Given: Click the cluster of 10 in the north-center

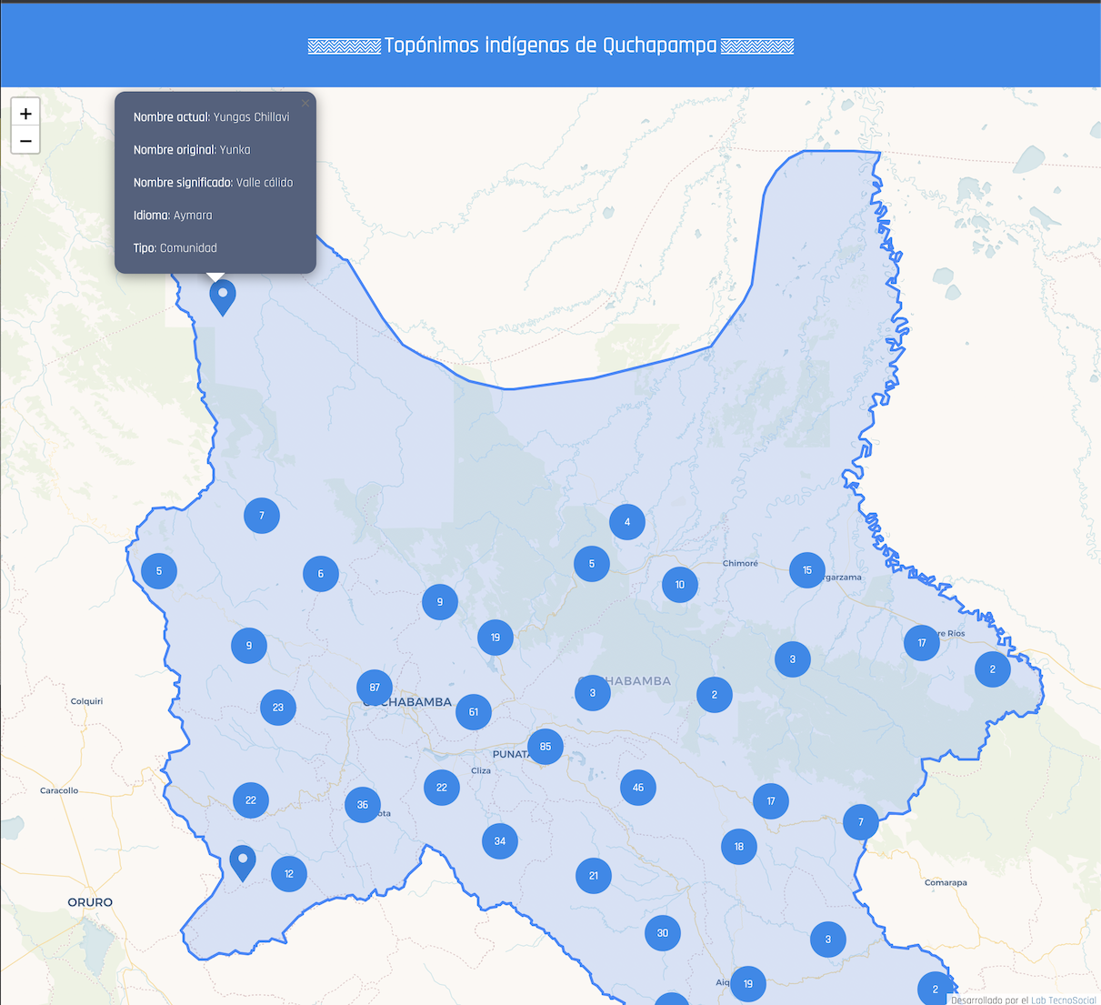Looking at the screenshot, I should 679,585.
